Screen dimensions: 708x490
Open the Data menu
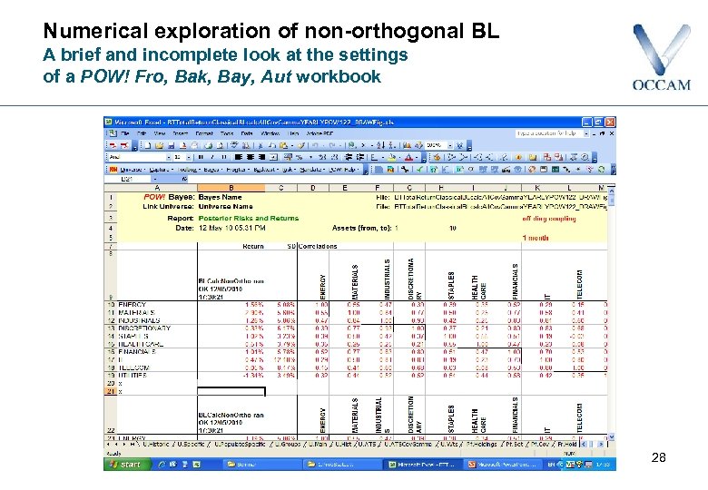coord(247,133)
